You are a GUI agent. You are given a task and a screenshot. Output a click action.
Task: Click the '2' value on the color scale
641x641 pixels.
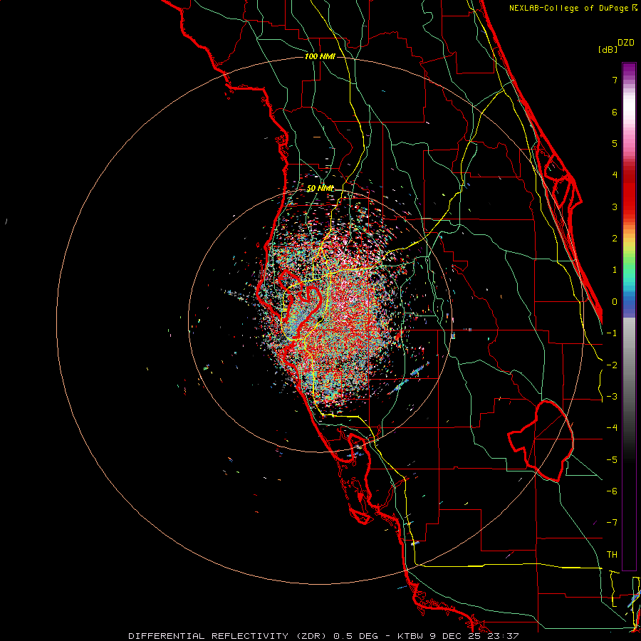click(615, 239)
